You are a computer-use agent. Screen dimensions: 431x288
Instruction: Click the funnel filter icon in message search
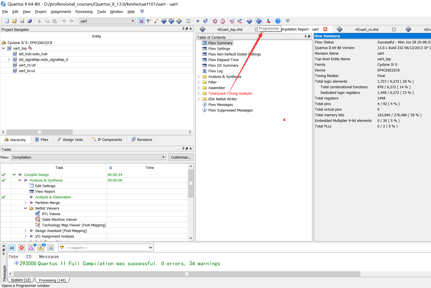pos(62,248)
